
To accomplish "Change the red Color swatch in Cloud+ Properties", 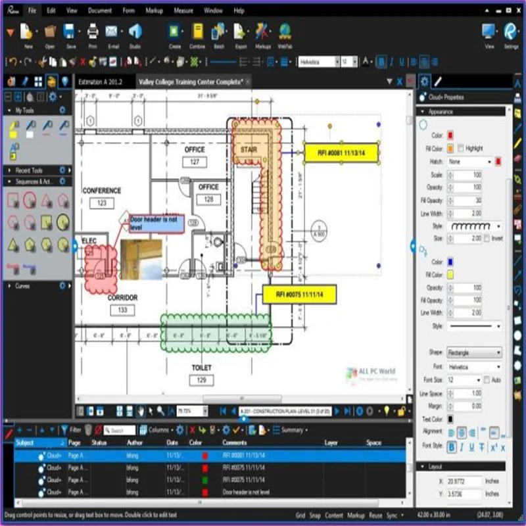I will [450, 135].
